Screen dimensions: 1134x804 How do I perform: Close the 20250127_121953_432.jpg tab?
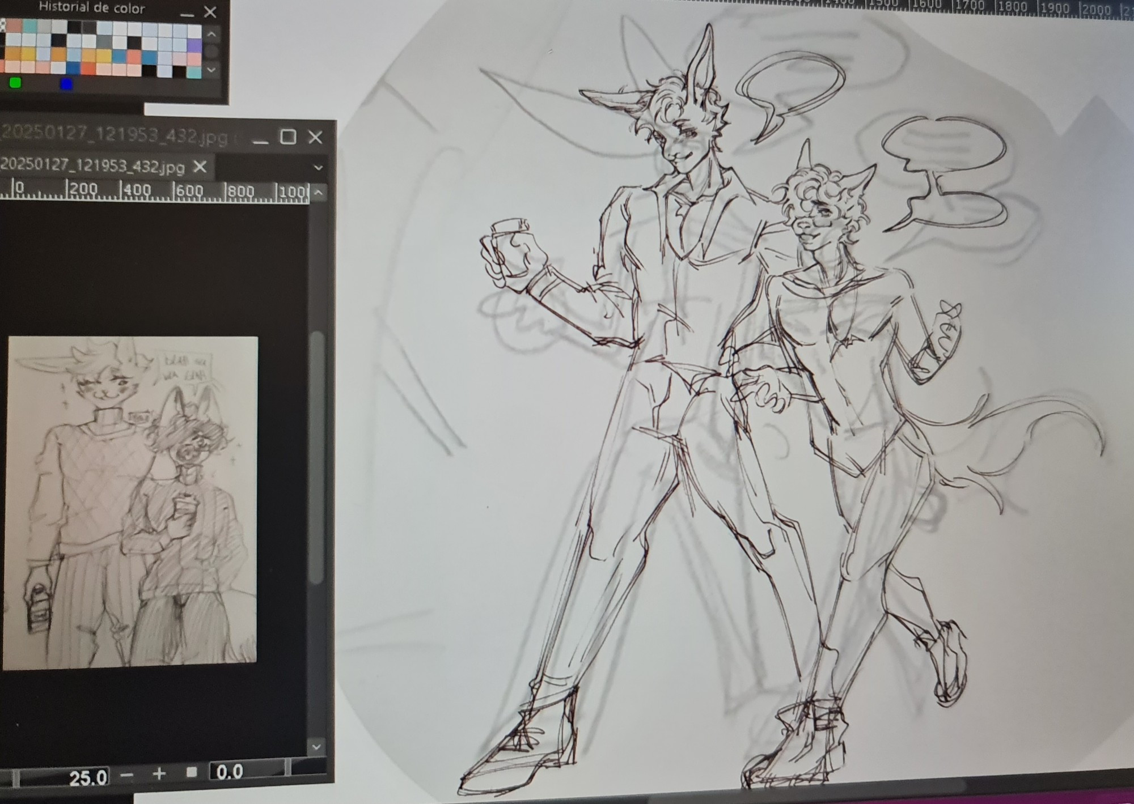(x=200, y=167)
